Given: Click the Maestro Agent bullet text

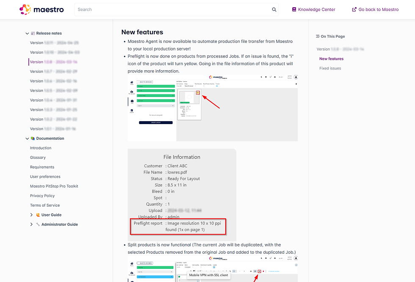Looking at the screenshot, I should pyautogui.click(x=210, y=45).
